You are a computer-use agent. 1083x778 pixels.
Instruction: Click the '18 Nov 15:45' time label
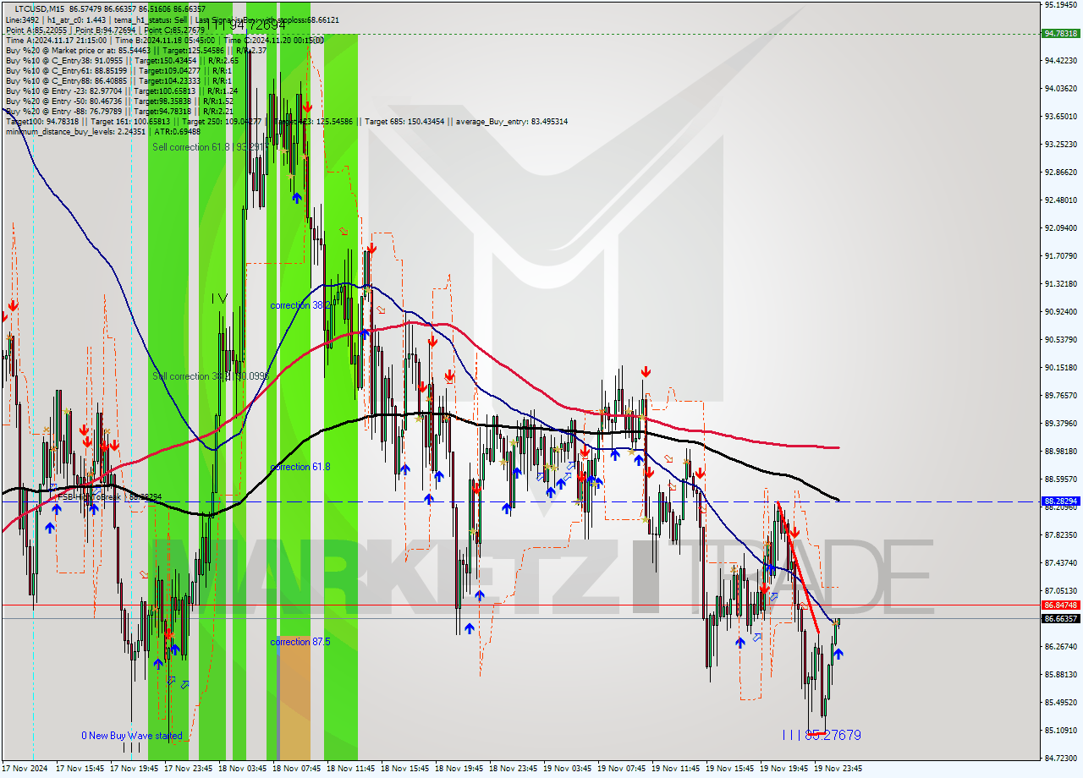click(x=404, y=769)
